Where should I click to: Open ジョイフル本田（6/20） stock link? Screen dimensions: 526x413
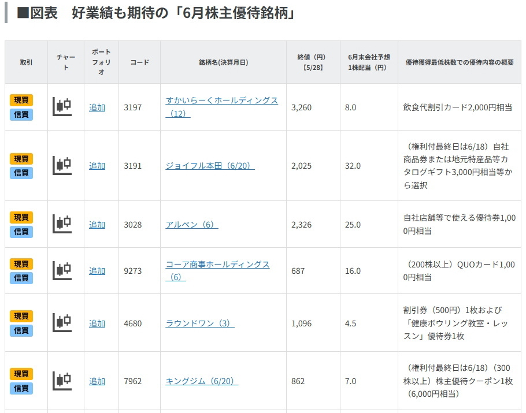[x=210, y=166]
